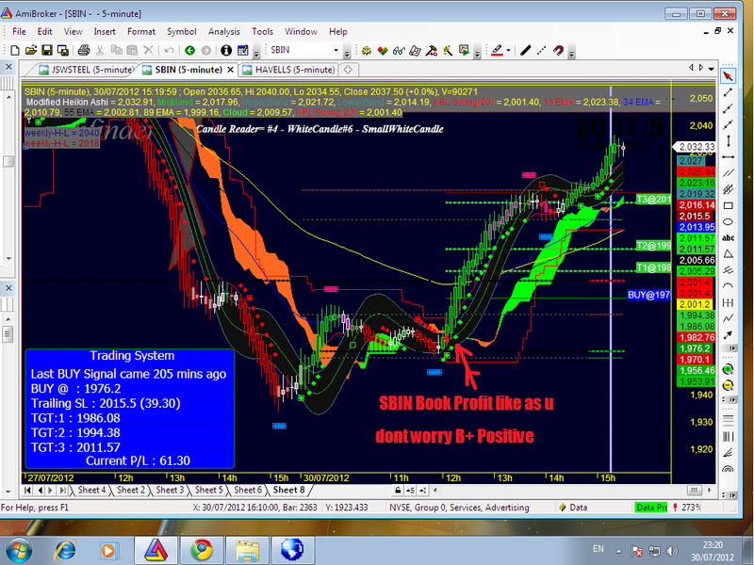Open the SBIN symbol dropdown
Viewport: 754px width, 565px height.
[x=336, y=50]
